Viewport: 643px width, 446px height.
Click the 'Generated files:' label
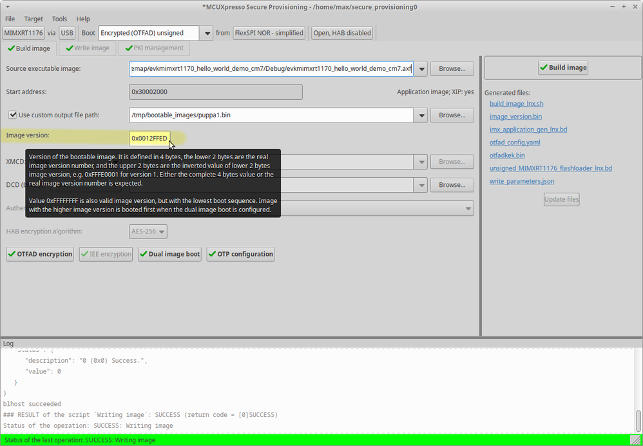pyautogui.click(x=507, y=93)
